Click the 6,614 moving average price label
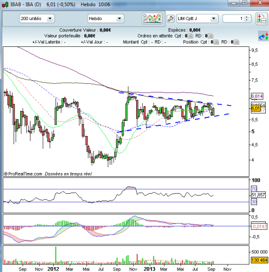 click(257, 96)
